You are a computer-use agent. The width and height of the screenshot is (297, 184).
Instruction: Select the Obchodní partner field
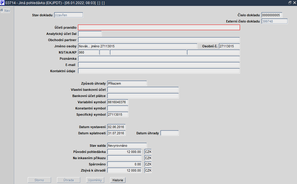[x=159, y=40]
